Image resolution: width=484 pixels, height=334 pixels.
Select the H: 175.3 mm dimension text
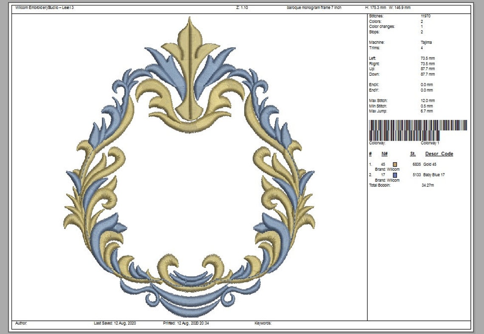377,6
